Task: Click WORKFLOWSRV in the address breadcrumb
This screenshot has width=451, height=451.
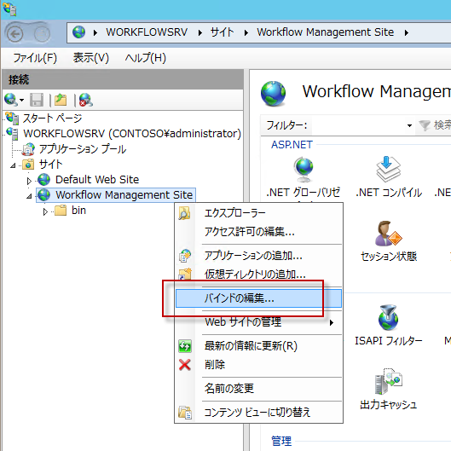Action: 147,32
